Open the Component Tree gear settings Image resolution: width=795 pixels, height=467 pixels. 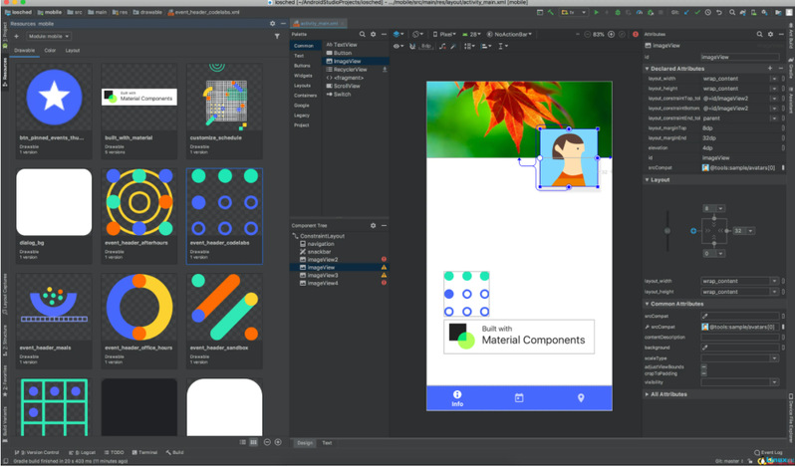[x=374, y=225]
